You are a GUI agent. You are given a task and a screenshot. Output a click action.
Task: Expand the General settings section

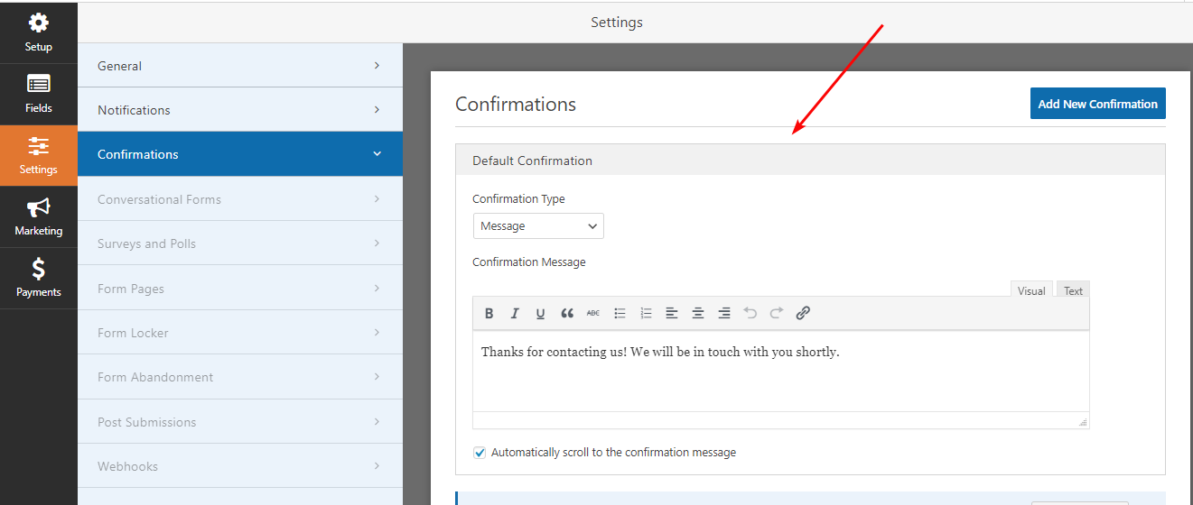[239, 66]
